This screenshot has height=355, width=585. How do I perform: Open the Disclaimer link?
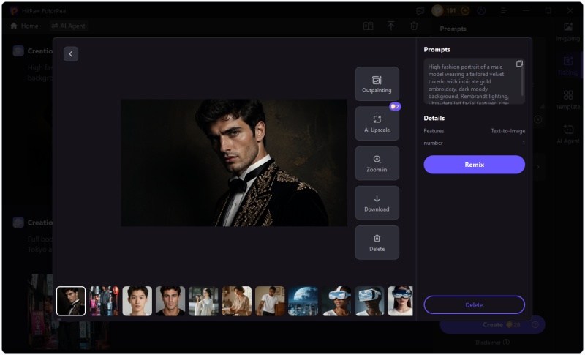[492, 343]
